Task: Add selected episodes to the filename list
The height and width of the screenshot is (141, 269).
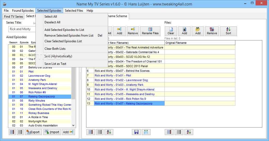Action: (x=119, y=31)
